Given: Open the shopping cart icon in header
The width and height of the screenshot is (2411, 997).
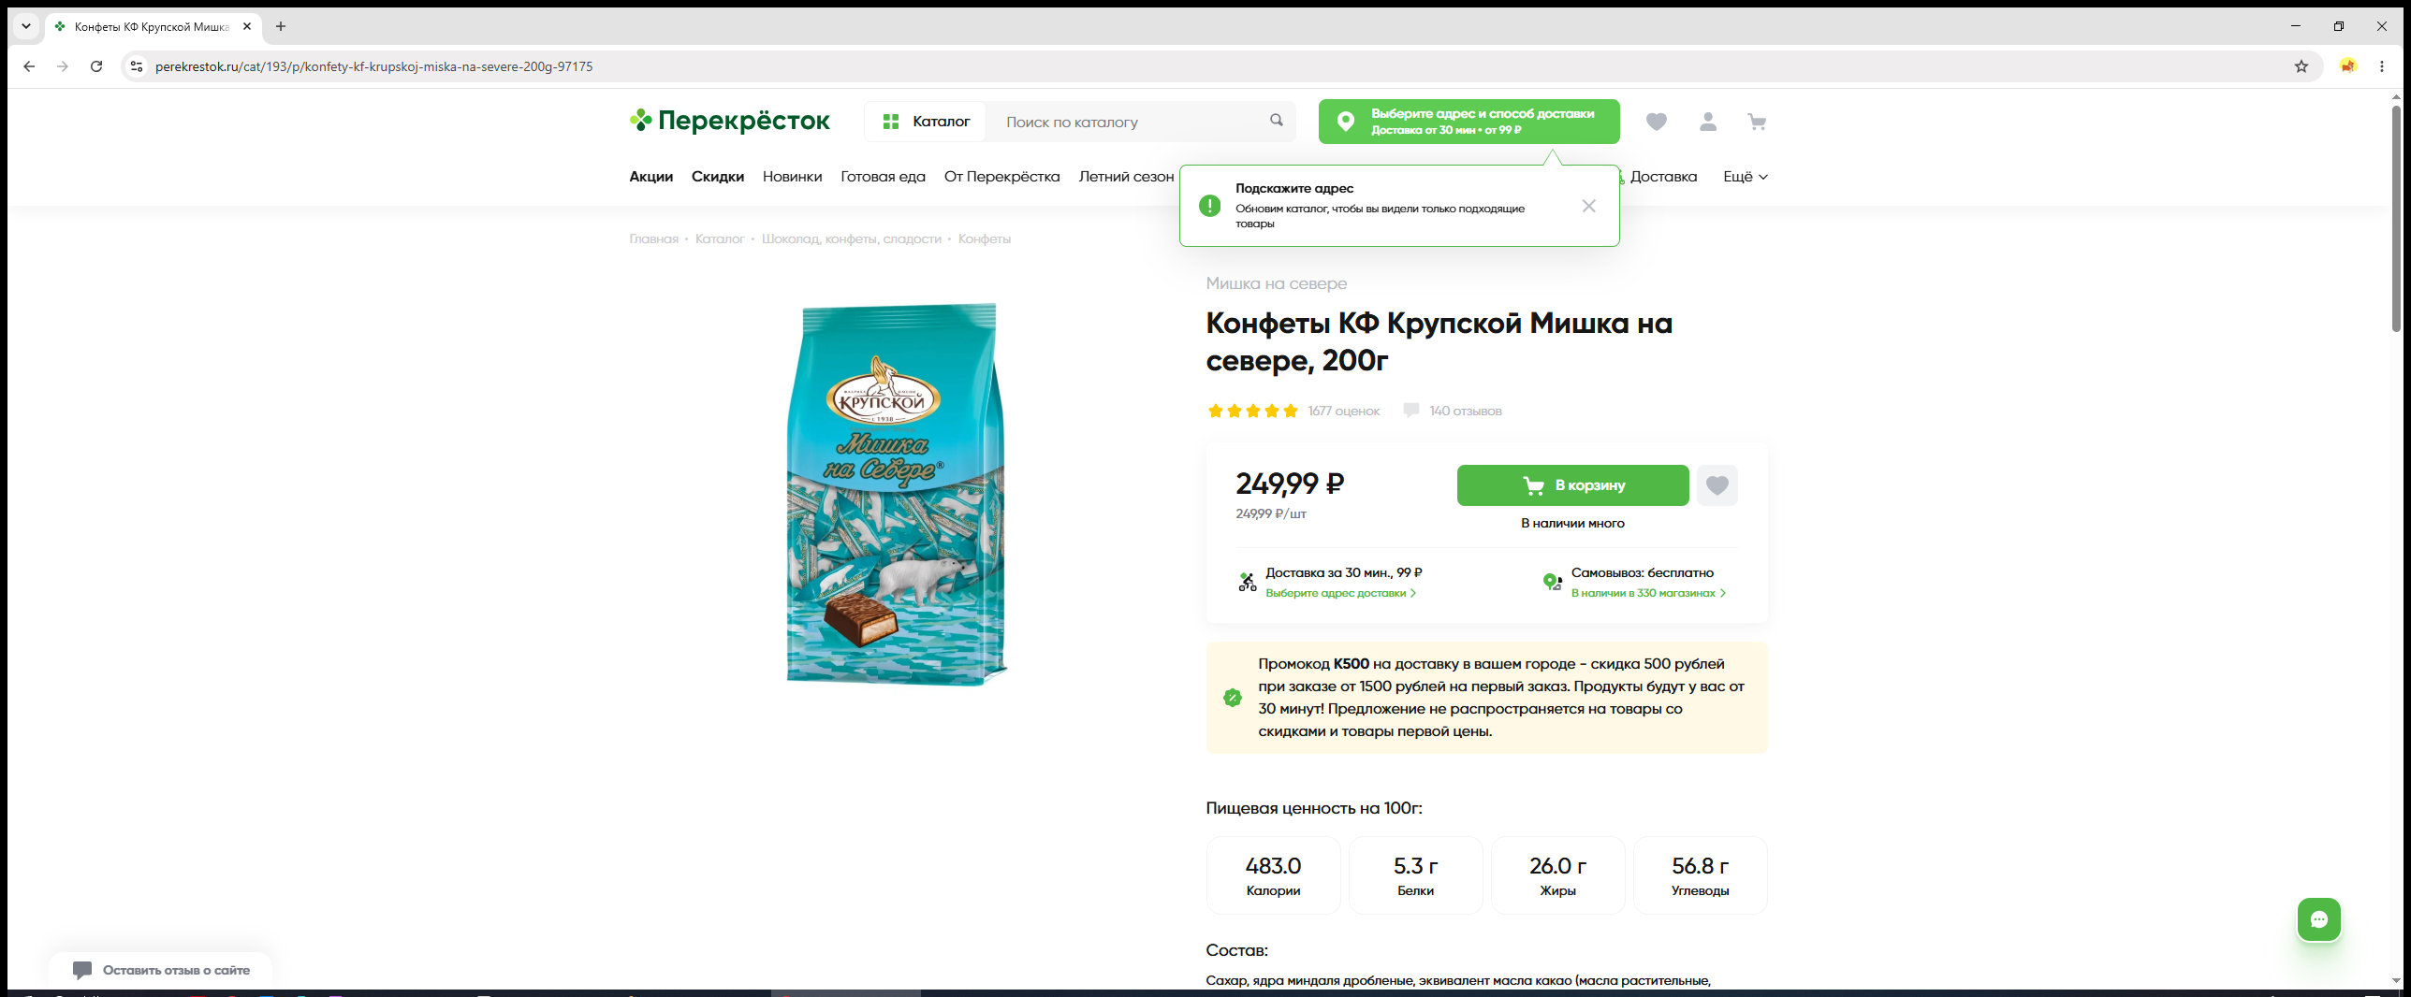Looking at the screenshot, I should 1757,122.
